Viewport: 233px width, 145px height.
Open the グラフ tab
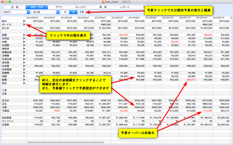pos(59,7)
